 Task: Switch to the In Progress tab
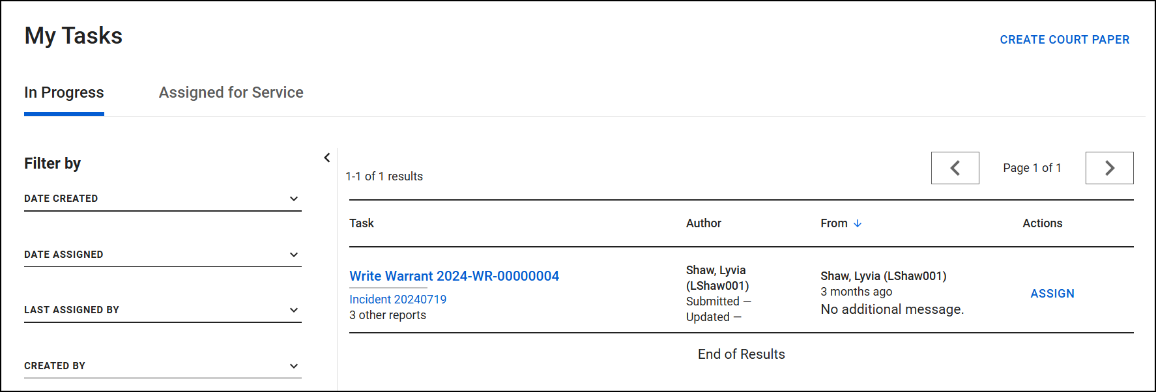tap(64, 92)
